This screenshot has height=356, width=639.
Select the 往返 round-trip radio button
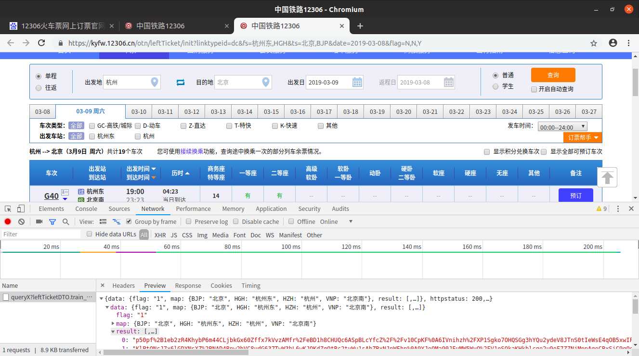click(39, 87)
